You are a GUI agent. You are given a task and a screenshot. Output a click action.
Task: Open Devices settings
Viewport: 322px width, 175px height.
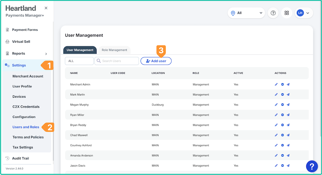click(19, 96)
